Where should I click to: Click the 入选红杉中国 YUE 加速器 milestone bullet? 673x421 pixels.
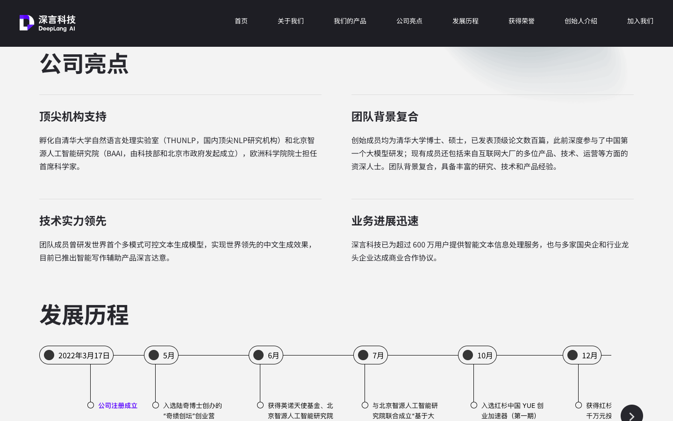[473, 405]
